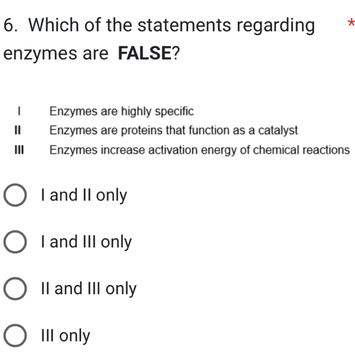Click the 'II and III only' label text
355x363 pixels.
pyautogui.click(x=89, y=288)
